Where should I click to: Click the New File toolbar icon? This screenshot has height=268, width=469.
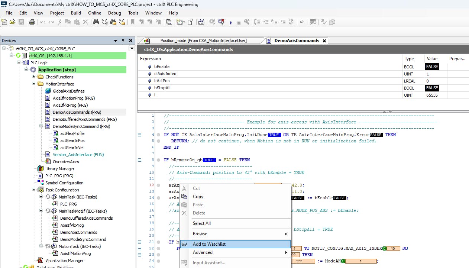tap(4, 22)
